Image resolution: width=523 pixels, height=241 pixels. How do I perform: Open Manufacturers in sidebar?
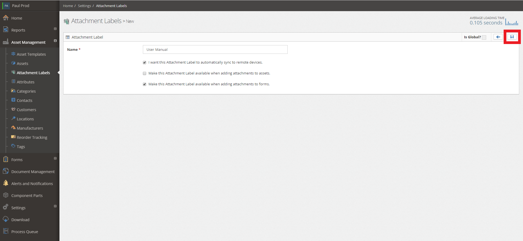click(x=30, y=128)
